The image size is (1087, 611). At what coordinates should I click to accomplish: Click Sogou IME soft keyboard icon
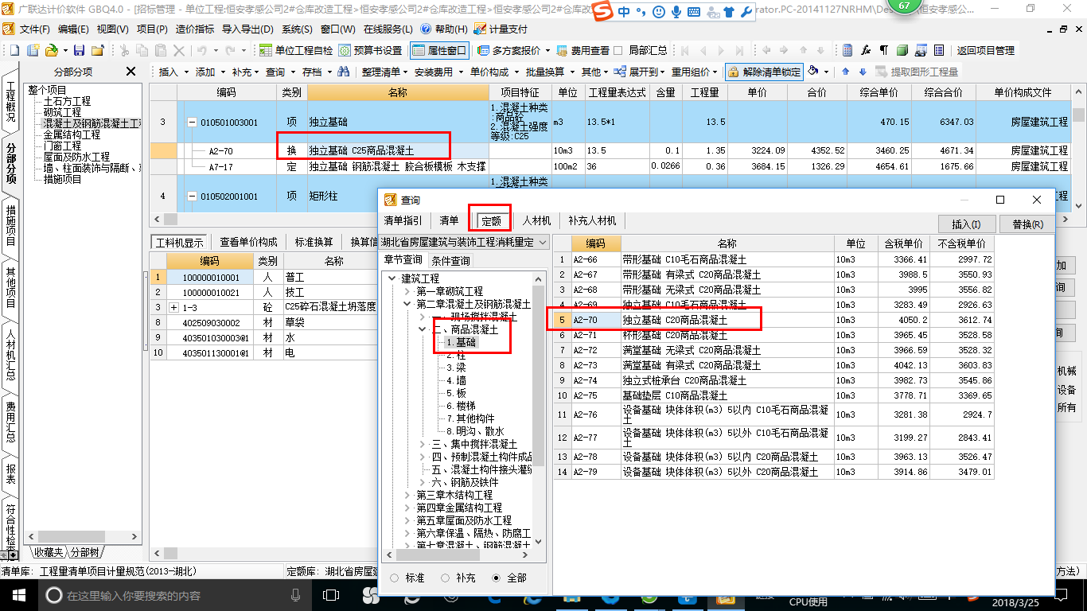point(694,12)
